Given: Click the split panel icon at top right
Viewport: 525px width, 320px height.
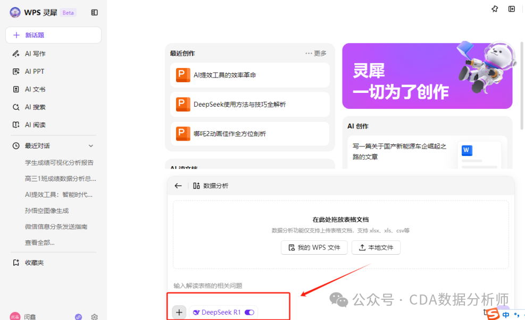Looking at the screenshot, I should 512,9.
